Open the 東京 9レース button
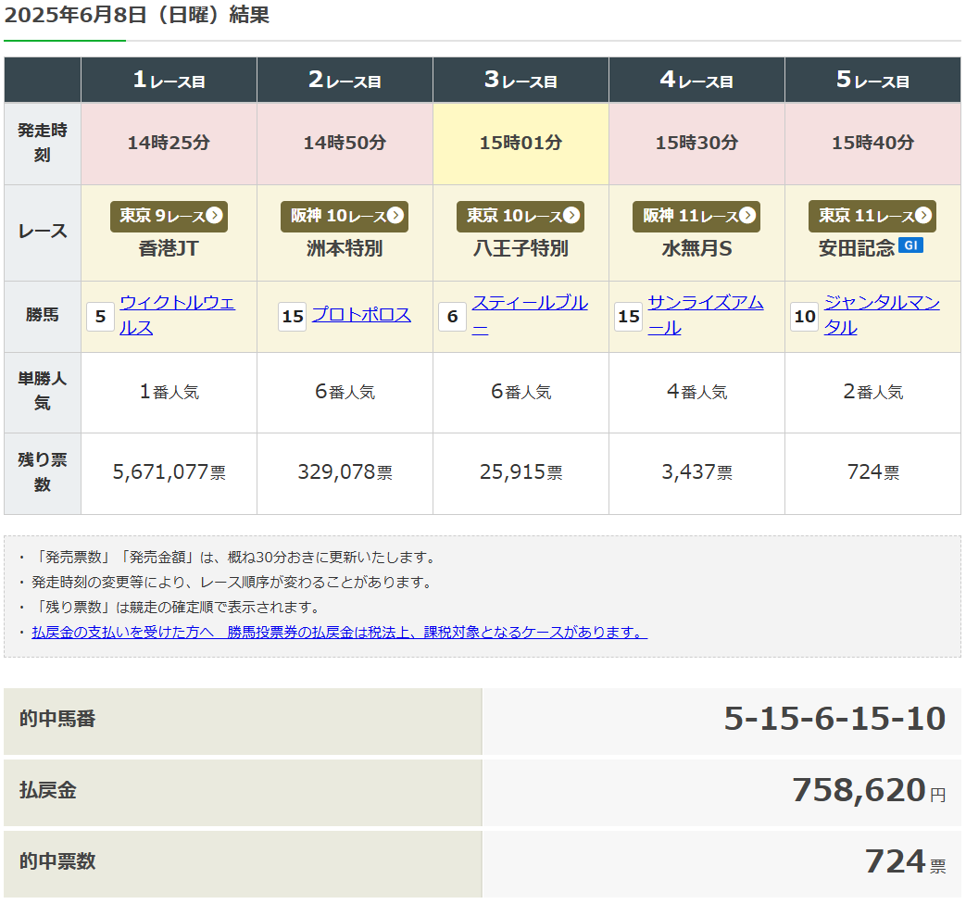The height and width of the screenshot is (904, 966). 169,217
